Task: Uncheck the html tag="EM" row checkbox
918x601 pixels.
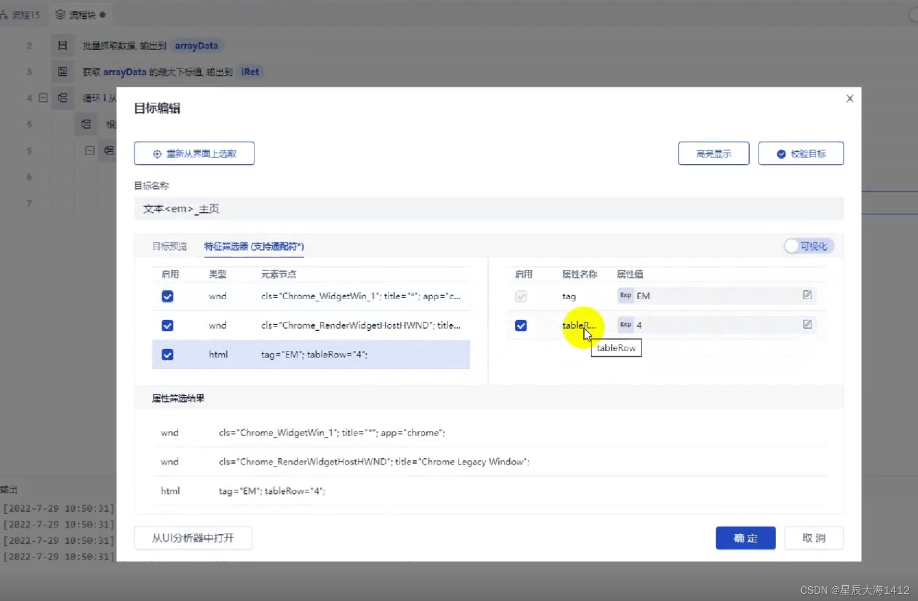Action: click(168, 354)
